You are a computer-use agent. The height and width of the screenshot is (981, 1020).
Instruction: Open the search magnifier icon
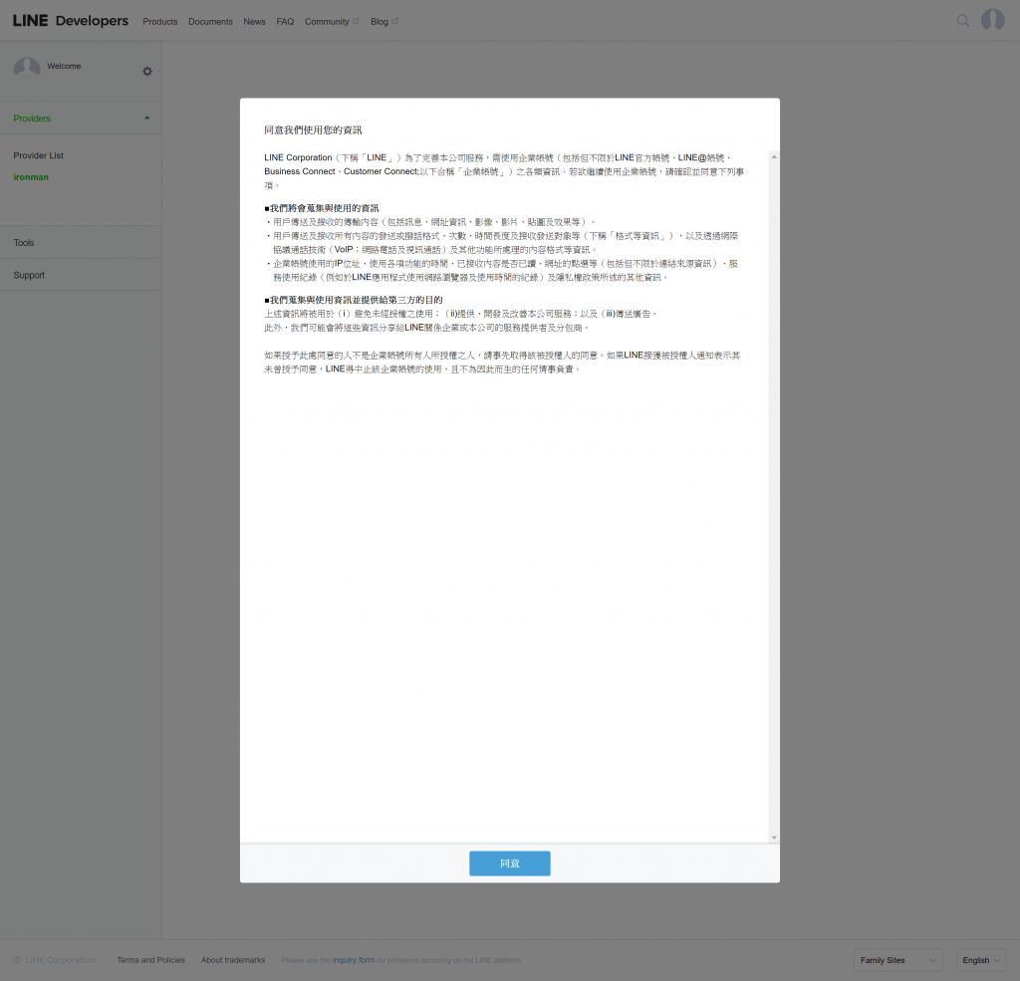tap(963, 21)
